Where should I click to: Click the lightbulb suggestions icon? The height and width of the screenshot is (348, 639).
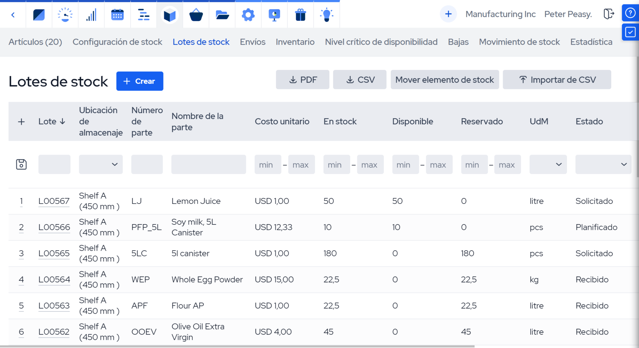[x=327, y=14]
